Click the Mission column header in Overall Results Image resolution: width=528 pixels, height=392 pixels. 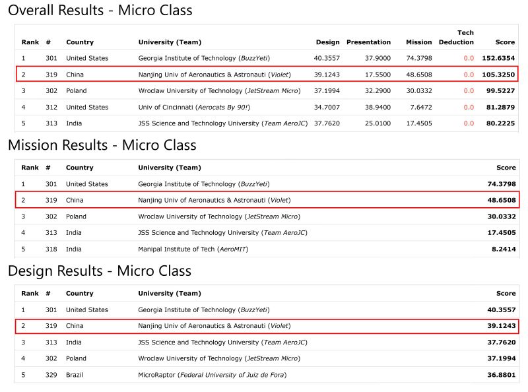click(x=419, y=42)
